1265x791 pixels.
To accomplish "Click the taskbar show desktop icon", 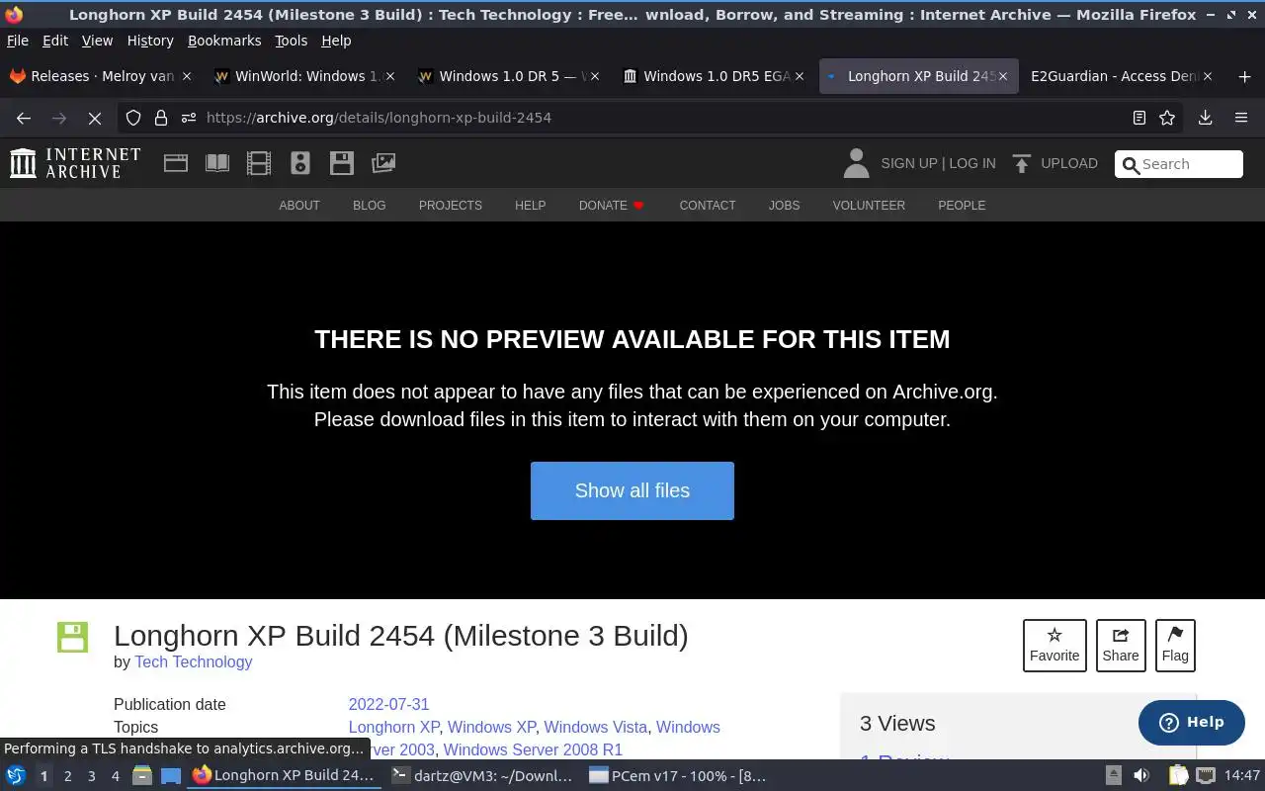I will [x=171, y=775].
